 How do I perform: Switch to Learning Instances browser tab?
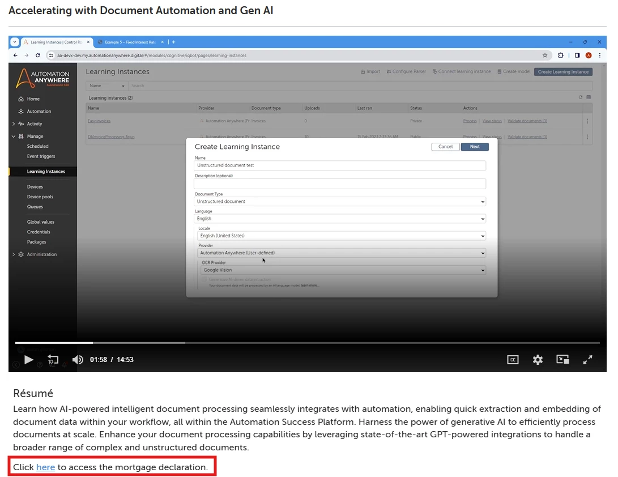tap(56, 42)
